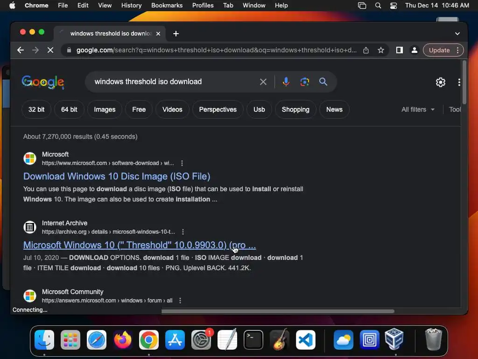Select the Usb filter chip
This screenshot has height=359, width=478.
click(x=259, y=109)
